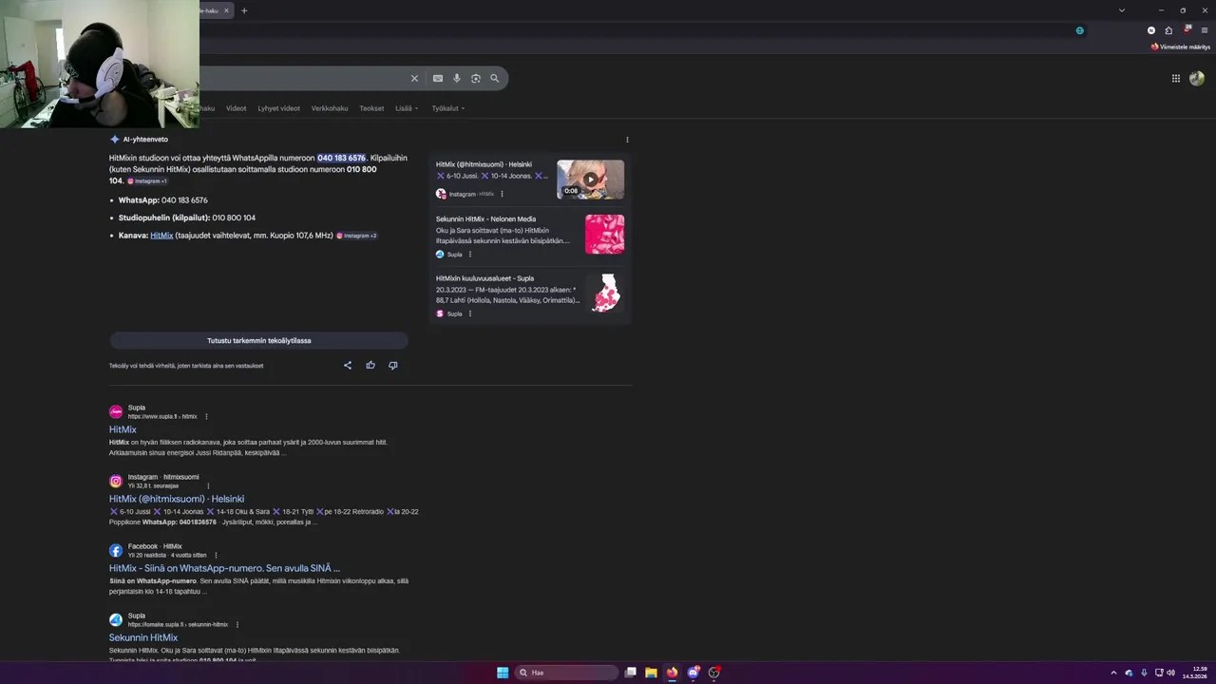Viewport: 1216px width, 684px height.
Task: Expand the Lisää dropdown
Action: [407, 108]
